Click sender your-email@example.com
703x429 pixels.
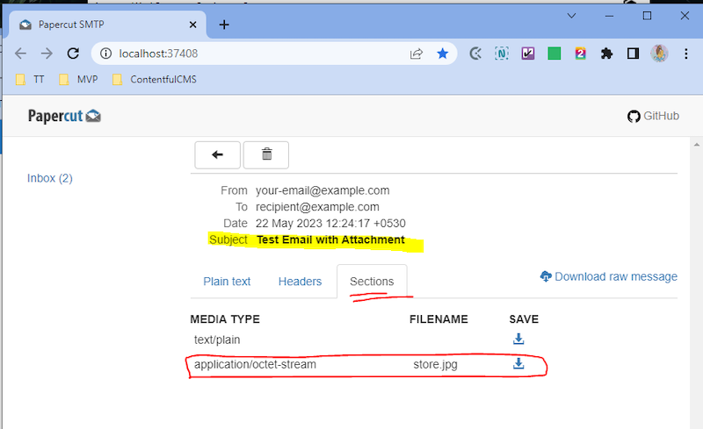[x=323, y=190]
